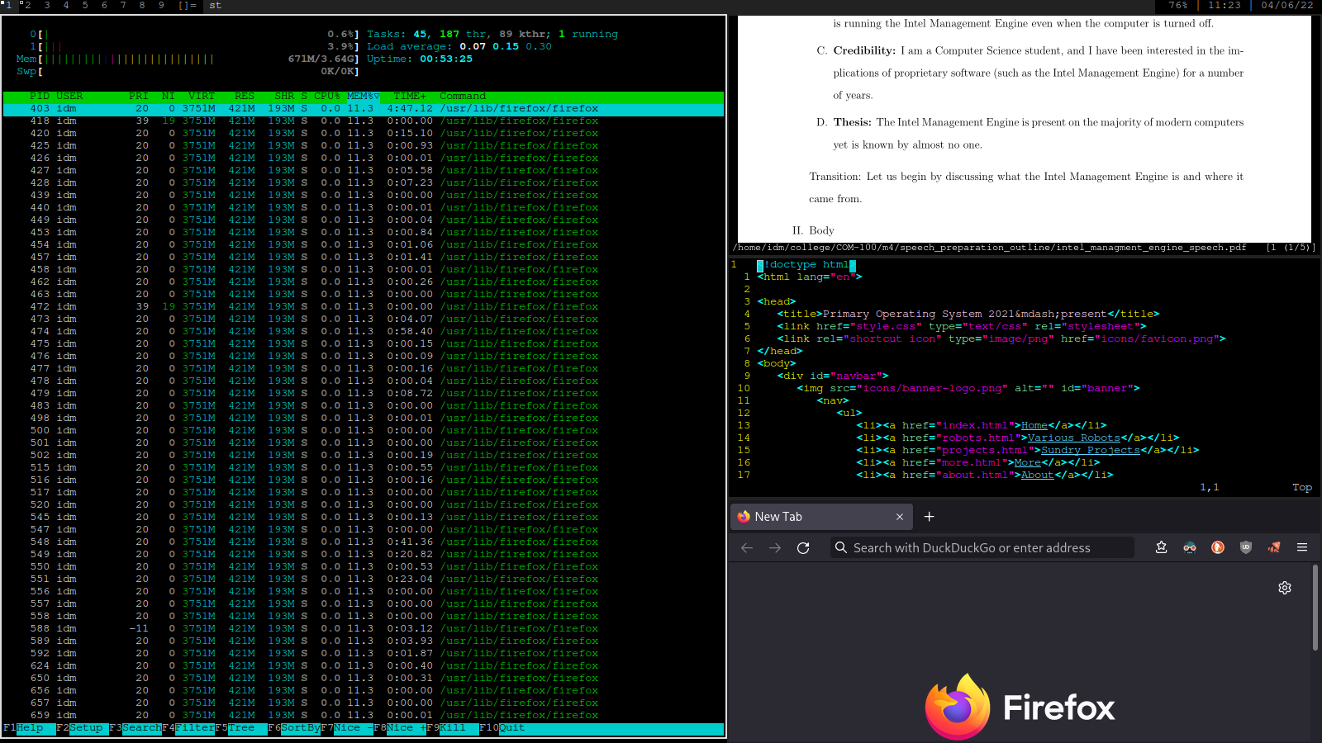This screenshot has height=743, width=1322.
Task: Sort htop by MEM% column header
Action: click(364, 97)
